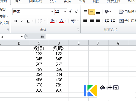Open the font size 12 dropdown
The image size is (136, 101).
pyautogui.click(x=65, y=12)
